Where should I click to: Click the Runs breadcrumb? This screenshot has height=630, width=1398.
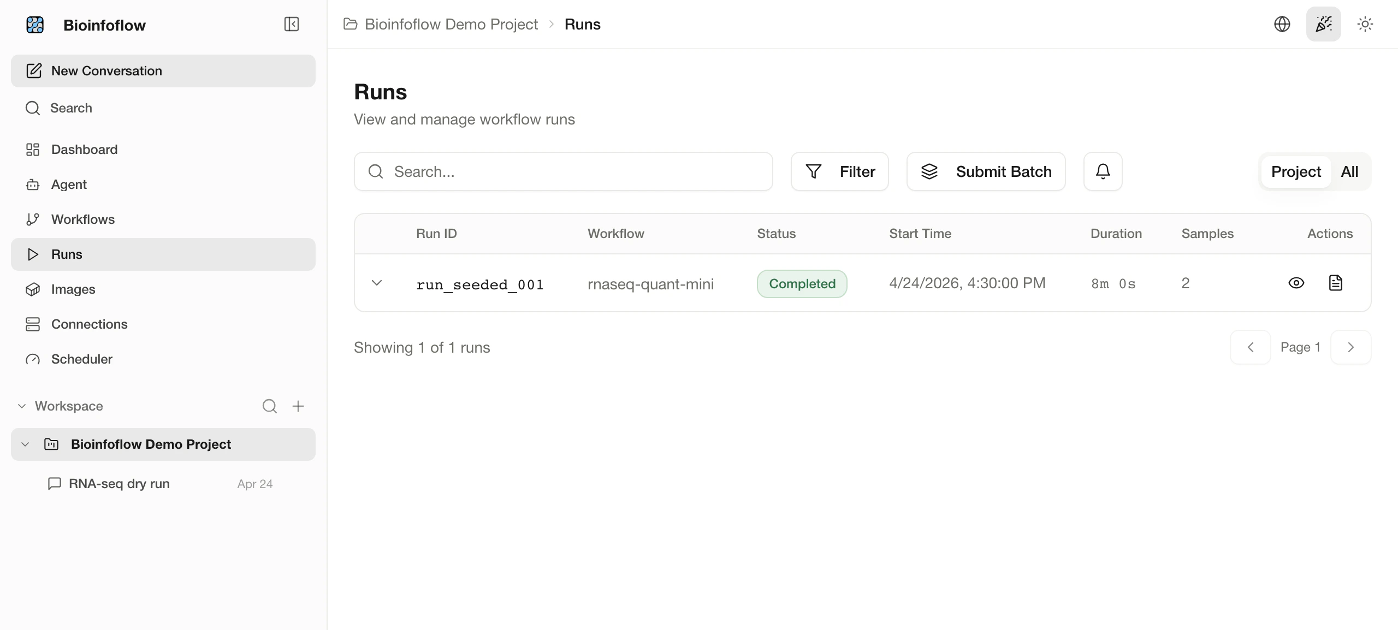[x=583, y=24]
